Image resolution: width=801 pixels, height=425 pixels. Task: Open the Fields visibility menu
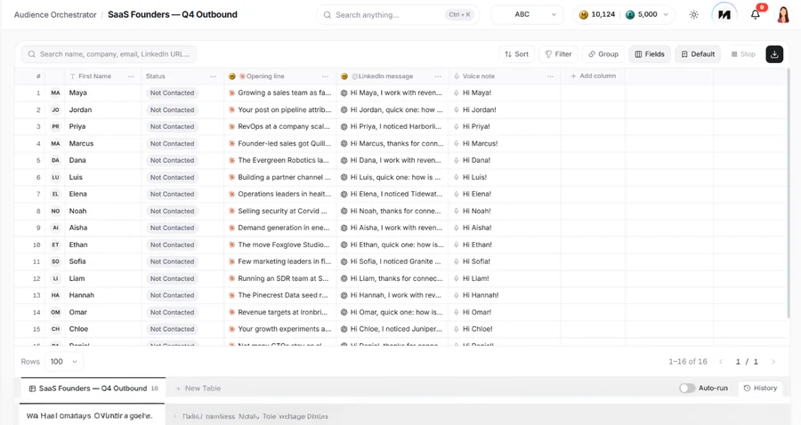point(650,54)
